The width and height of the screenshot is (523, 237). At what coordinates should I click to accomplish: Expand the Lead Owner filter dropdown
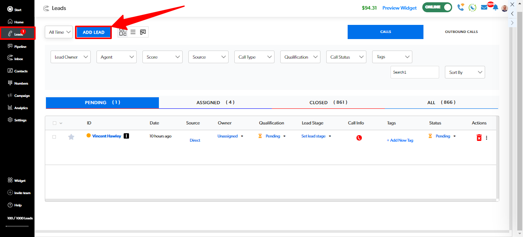pyautogui.click(x=70, y=57)
